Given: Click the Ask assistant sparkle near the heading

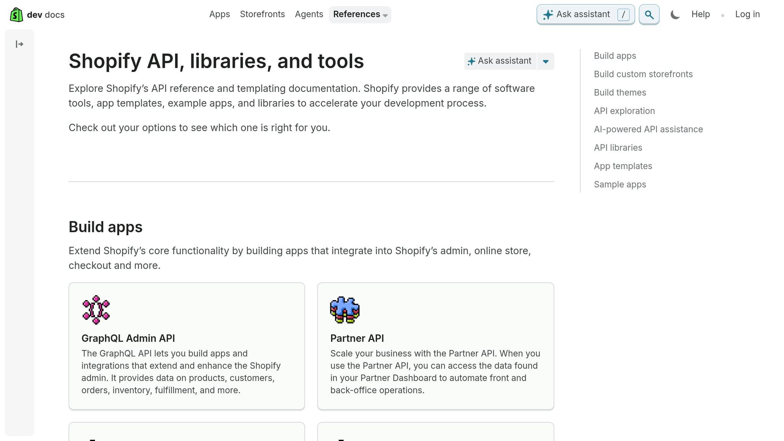Looking at the screenshot, I should tap(471, 61).
